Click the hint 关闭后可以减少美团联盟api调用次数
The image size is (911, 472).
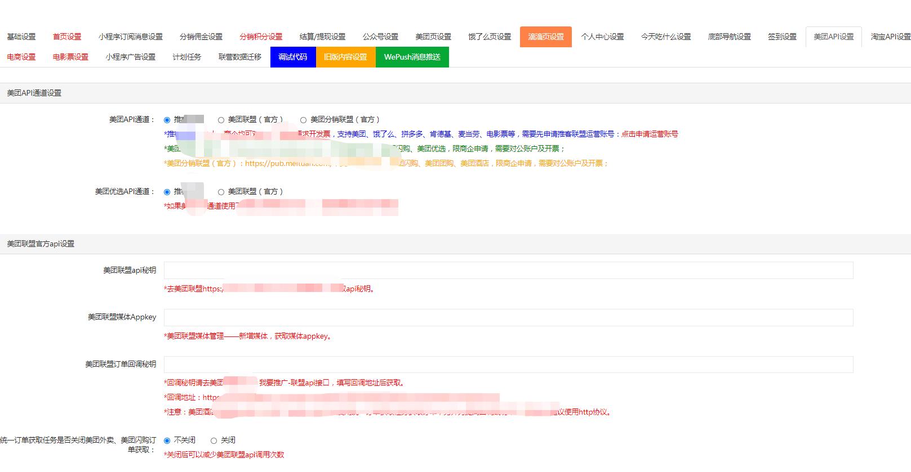224,455
